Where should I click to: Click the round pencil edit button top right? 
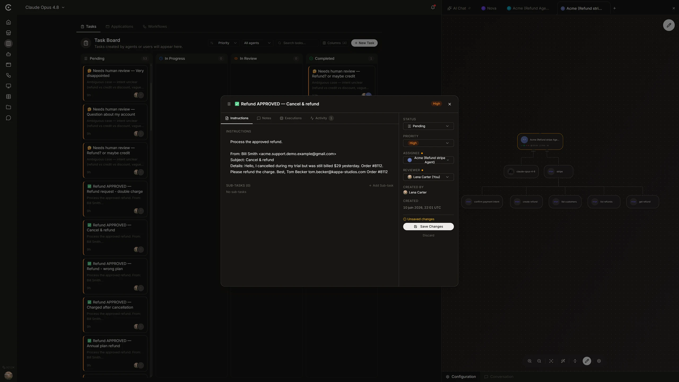[x=669, y=25]
